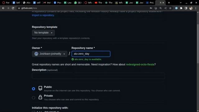This screenshot has height=112, width=199.
Task: Switch to the 'Proj' tab
Action: [150, 3]
